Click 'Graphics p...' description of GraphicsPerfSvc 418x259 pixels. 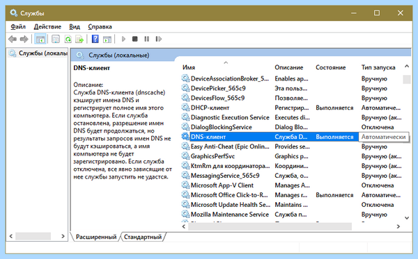click(x=291, y=156)
